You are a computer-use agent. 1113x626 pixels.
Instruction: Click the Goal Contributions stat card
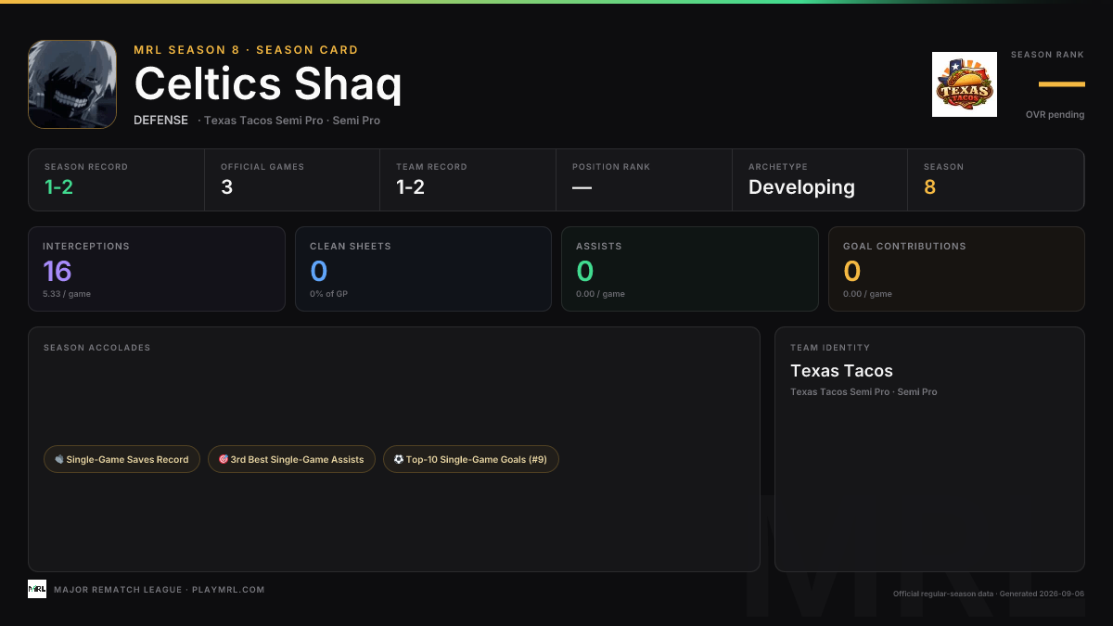click(x=956, y=269)
